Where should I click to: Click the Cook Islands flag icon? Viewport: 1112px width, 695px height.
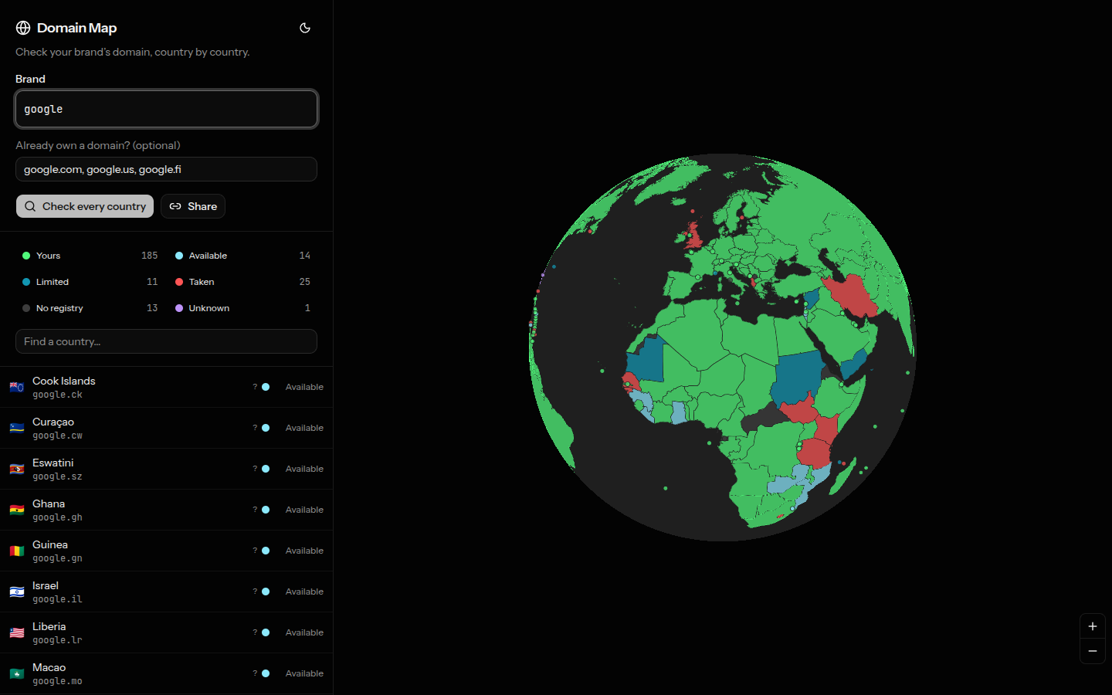17,387
